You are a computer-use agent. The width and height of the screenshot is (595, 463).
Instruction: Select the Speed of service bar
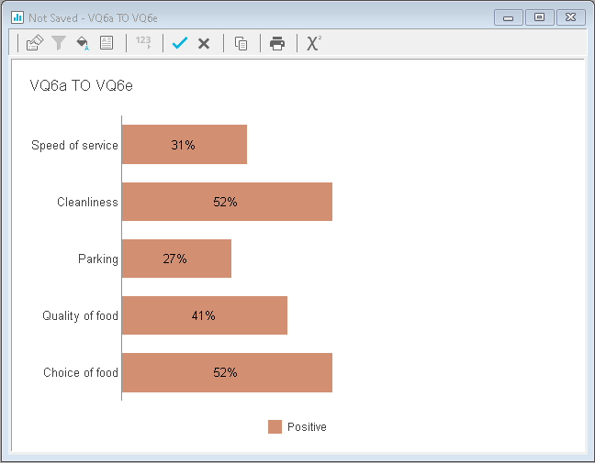point(185,144)
